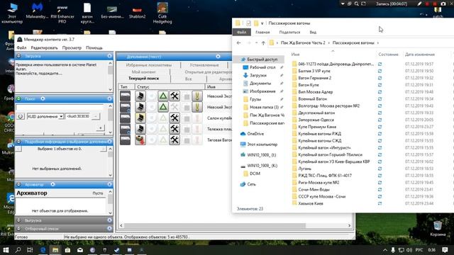
Task: Sort list by Статус column header
Action: point(170,86)
